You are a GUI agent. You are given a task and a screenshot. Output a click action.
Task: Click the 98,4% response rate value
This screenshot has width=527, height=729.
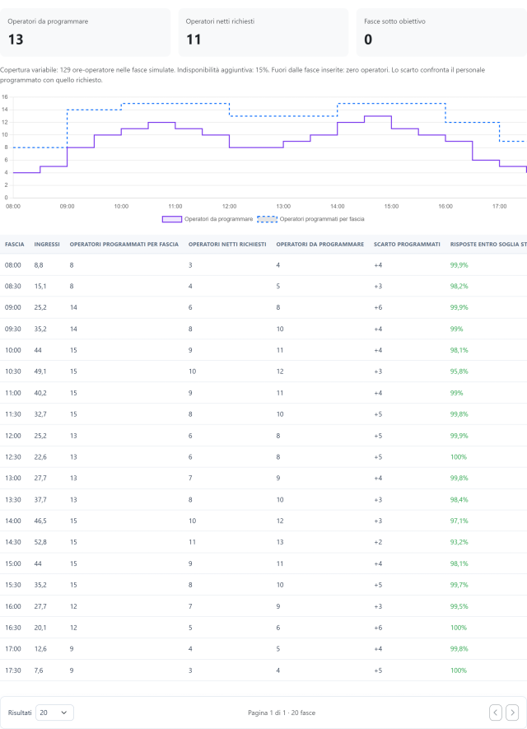pos(459,500)
